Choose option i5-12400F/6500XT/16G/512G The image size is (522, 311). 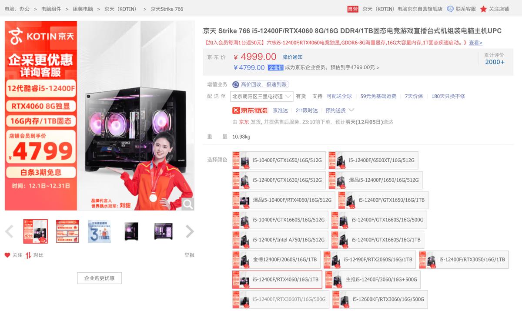click(x=373, y=160)
